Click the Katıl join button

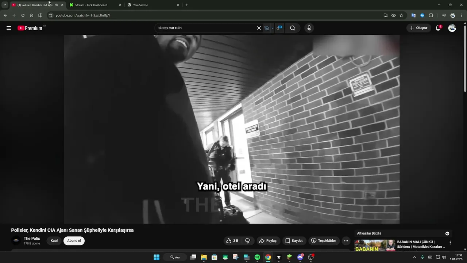(x=54, y=241)
